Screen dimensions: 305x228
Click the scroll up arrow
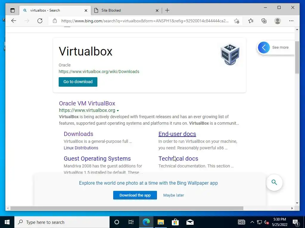(x=297, y=29)
